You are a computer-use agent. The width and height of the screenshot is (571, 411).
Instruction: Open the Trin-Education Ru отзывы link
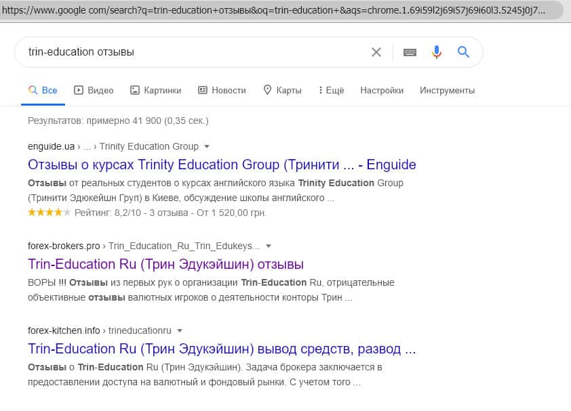tap(165, 264)
